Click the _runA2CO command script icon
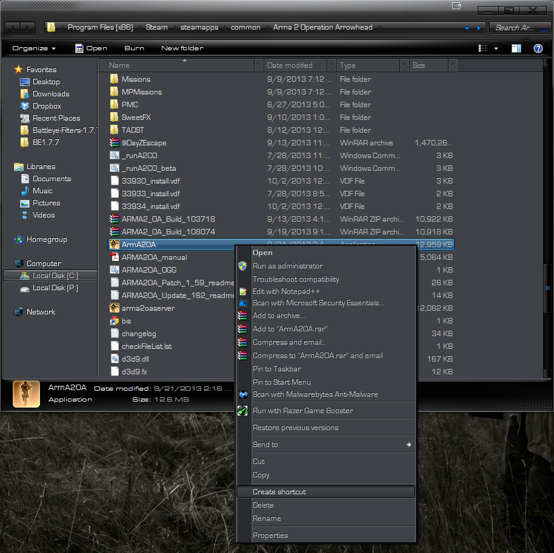Viewport: 554px width, 553px height. coord(114,156)
